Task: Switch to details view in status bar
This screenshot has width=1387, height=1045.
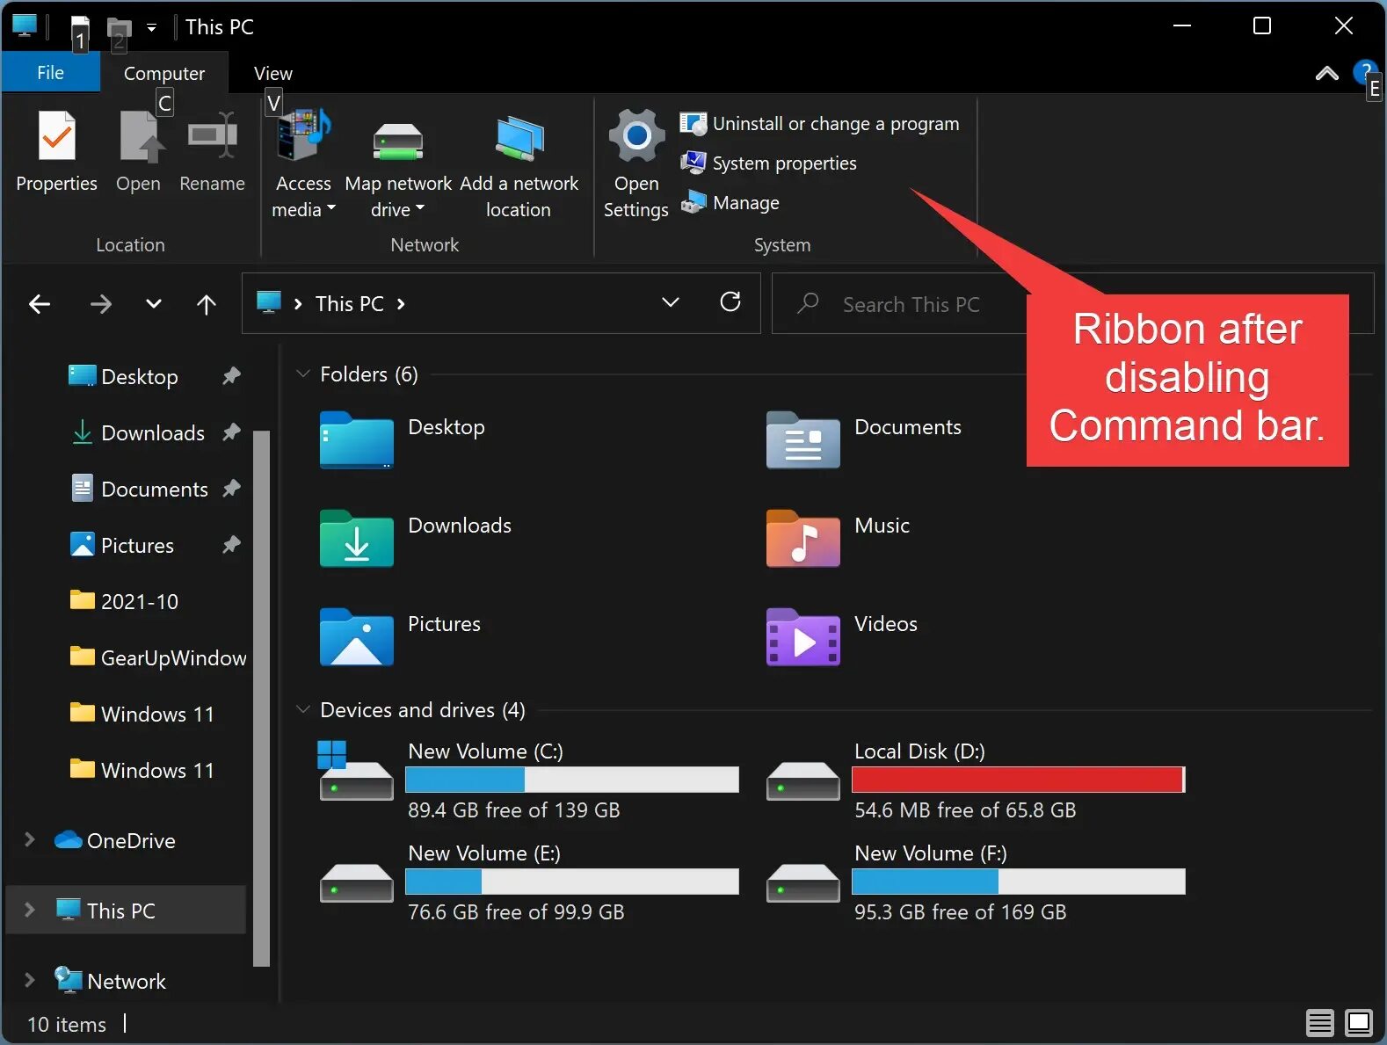Action: point(1319,1023)
